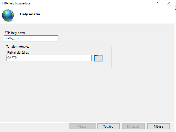Browse for a folder with the ... button
Screen dimensions: 176x132
point(98,58)
